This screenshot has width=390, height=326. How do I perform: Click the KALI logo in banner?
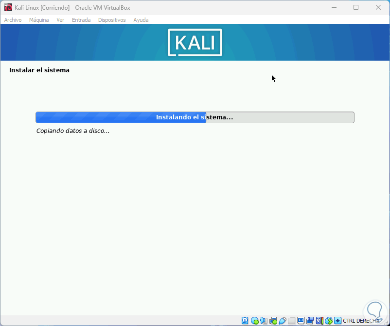click(195, 42)
